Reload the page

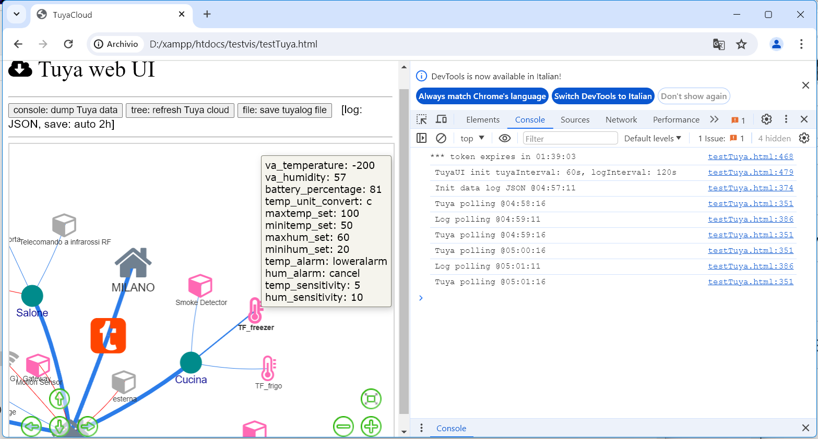tap(68, 44)
